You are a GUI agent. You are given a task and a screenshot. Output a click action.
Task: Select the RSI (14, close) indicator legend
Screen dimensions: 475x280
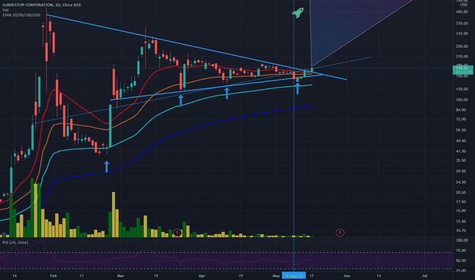click(15, 242)
